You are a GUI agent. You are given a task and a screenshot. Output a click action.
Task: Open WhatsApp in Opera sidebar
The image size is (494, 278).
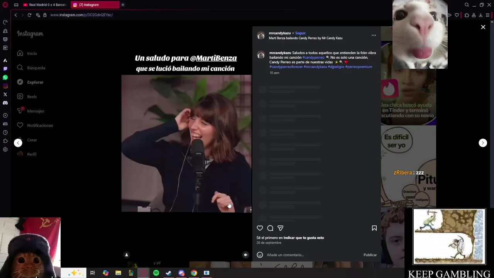(x=5, y=77)
